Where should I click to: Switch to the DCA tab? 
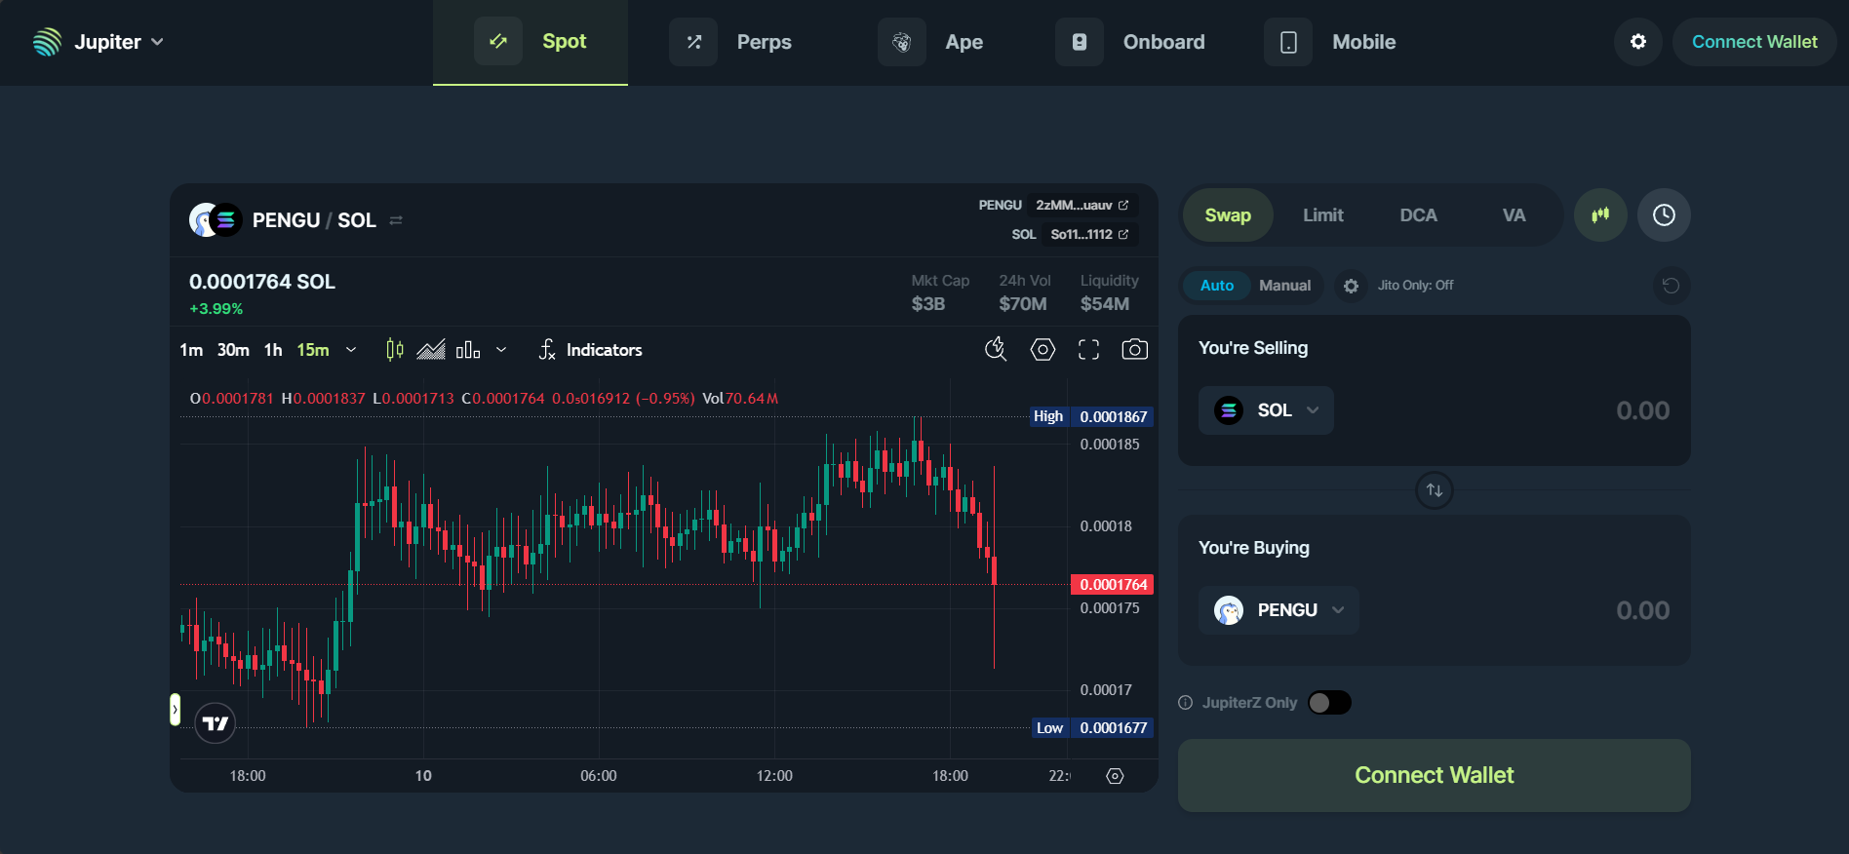(1419, 215)
